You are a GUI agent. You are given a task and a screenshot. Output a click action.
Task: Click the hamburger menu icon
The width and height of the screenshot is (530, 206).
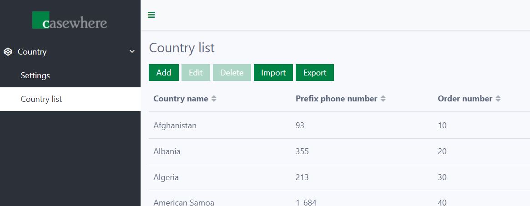151,15
